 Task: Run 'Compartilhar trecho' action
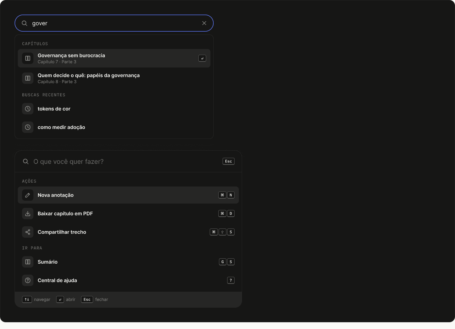128,232
